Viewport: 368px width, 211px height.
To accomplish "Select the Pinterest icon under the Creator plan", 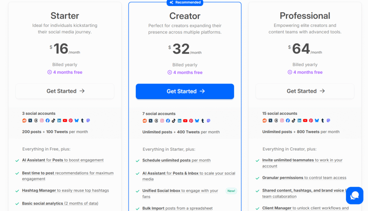I will click(191, 120).
